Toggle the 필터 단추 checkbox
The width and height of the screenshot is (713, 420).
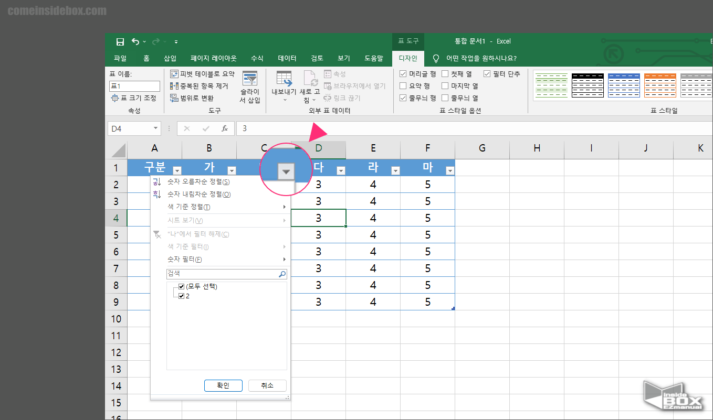pos(487,74)
